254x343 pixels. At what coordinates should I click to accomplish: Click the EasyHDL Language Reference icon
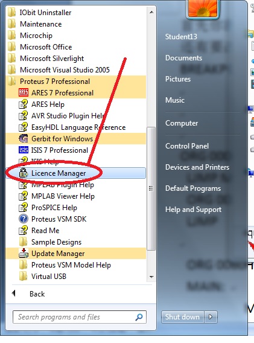click(x=24, y=127)
